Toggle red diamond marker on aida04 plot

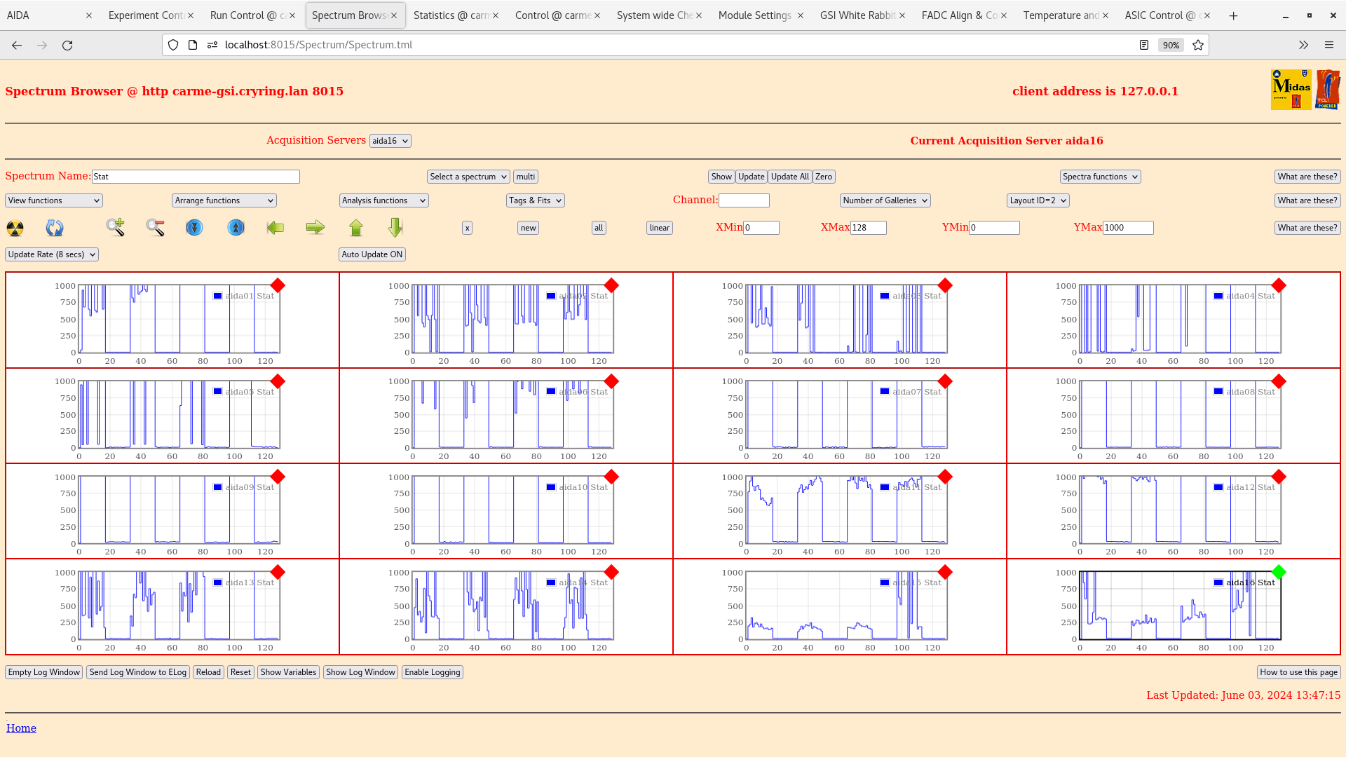[1279, 285]
